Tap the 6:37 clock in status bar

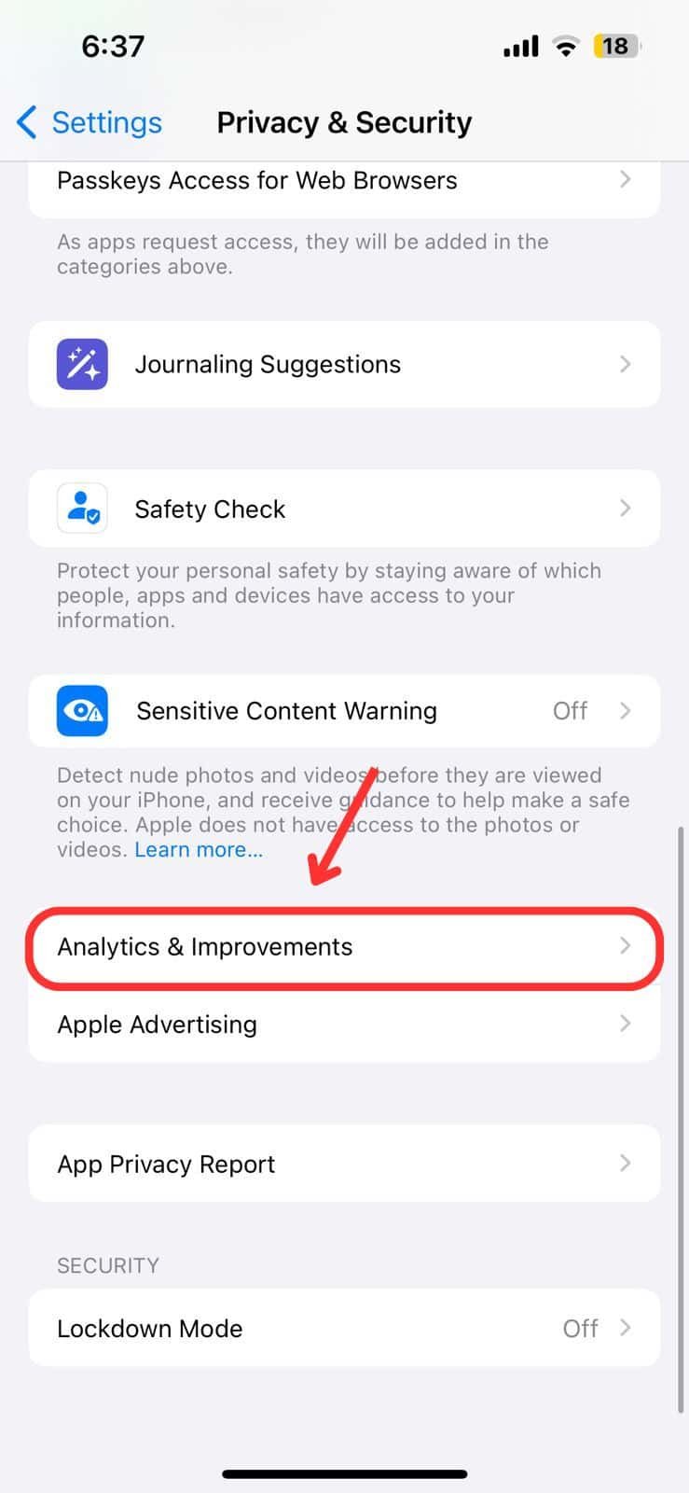coord(113,46)
